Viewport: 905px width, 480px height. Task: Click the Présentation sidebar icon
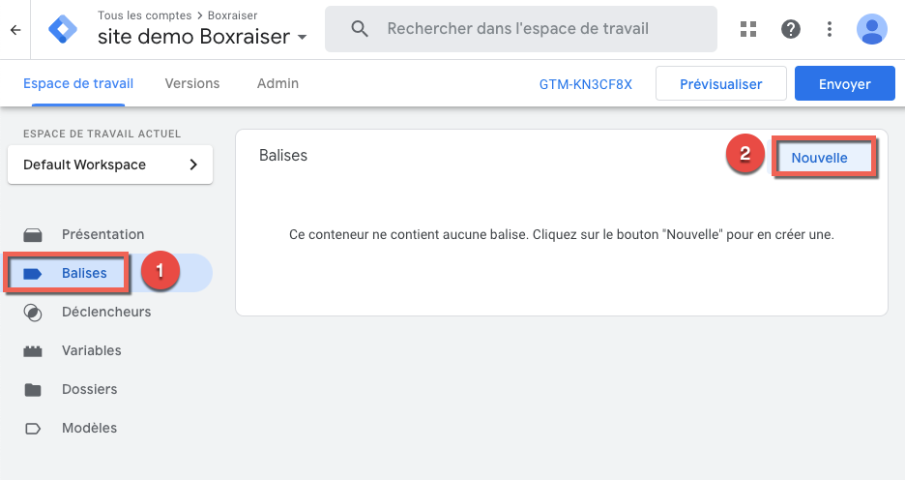tap(33, 234)
